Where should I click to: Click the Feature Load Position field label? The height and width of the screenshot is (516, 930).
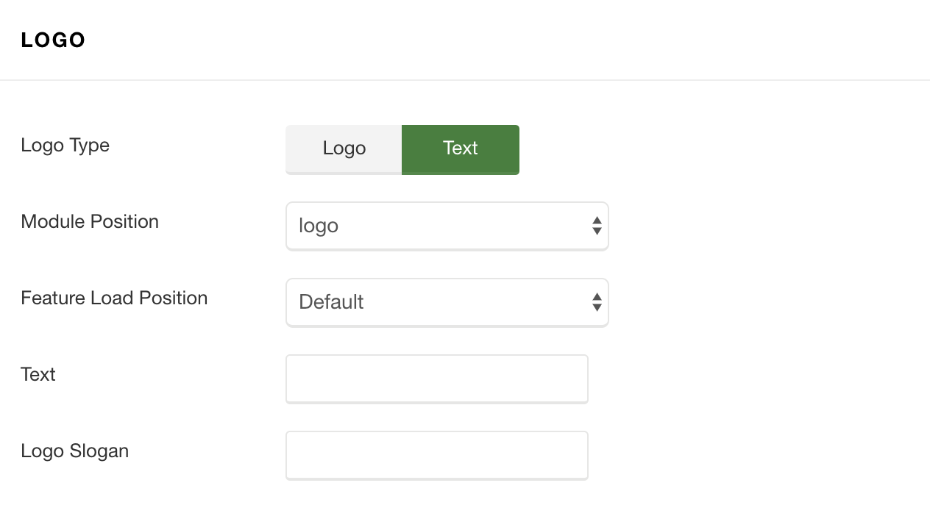[x=114, y=298]
